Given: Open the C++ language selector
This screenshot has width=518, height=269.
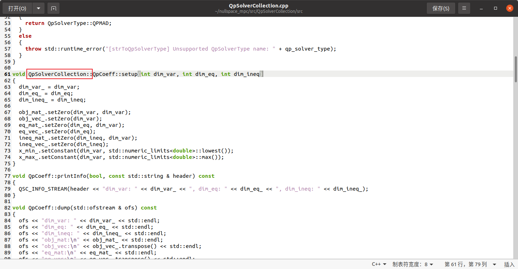Looking at the screenshot, I should point(379,264).
